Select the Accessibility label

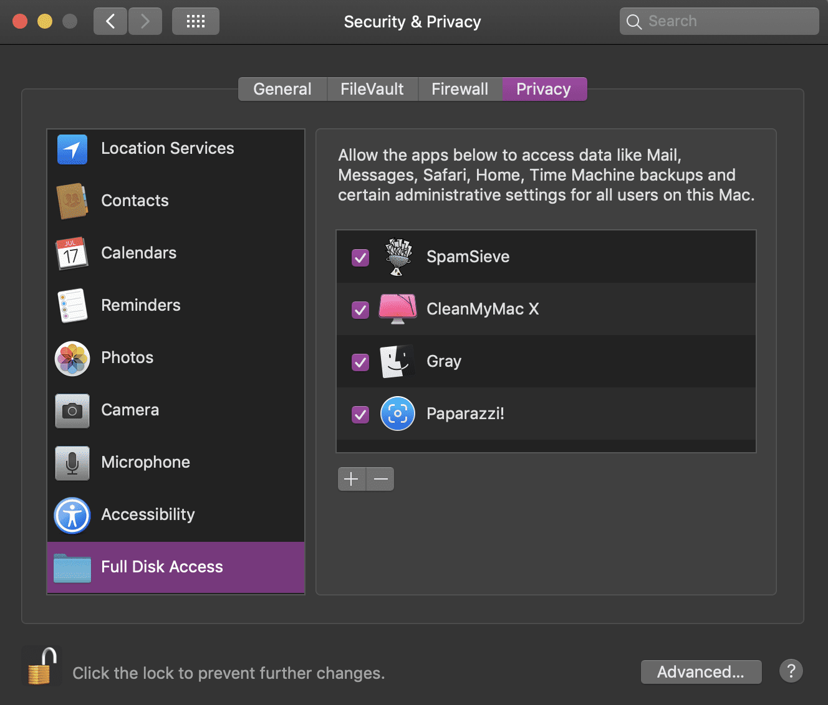[148, 514]
